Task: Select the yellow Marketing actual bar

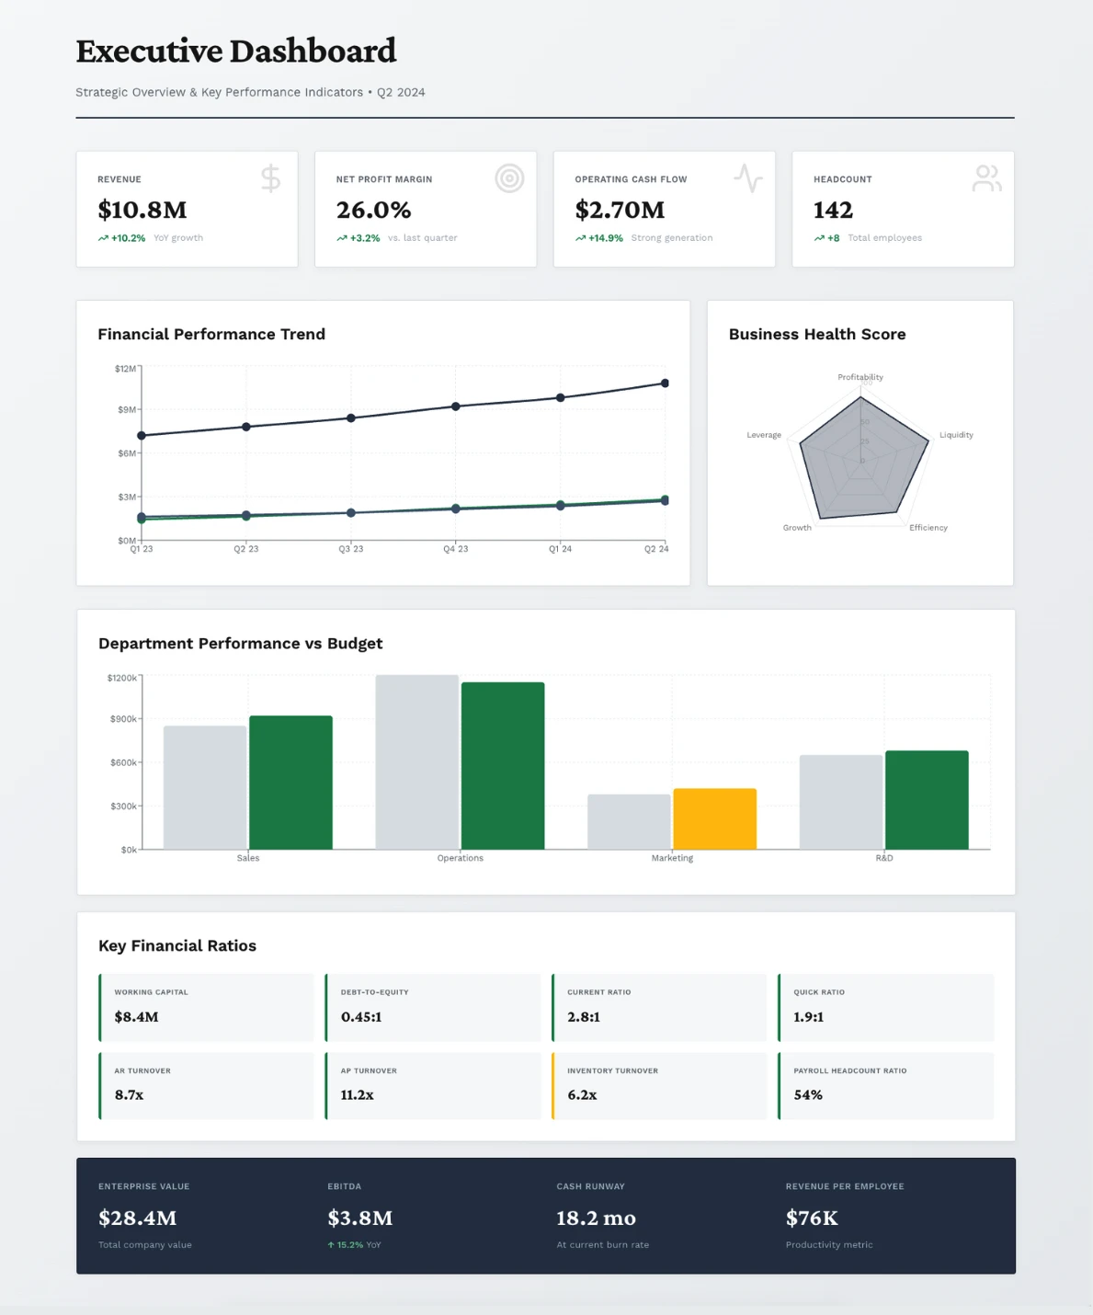Action: coord(714,818)
